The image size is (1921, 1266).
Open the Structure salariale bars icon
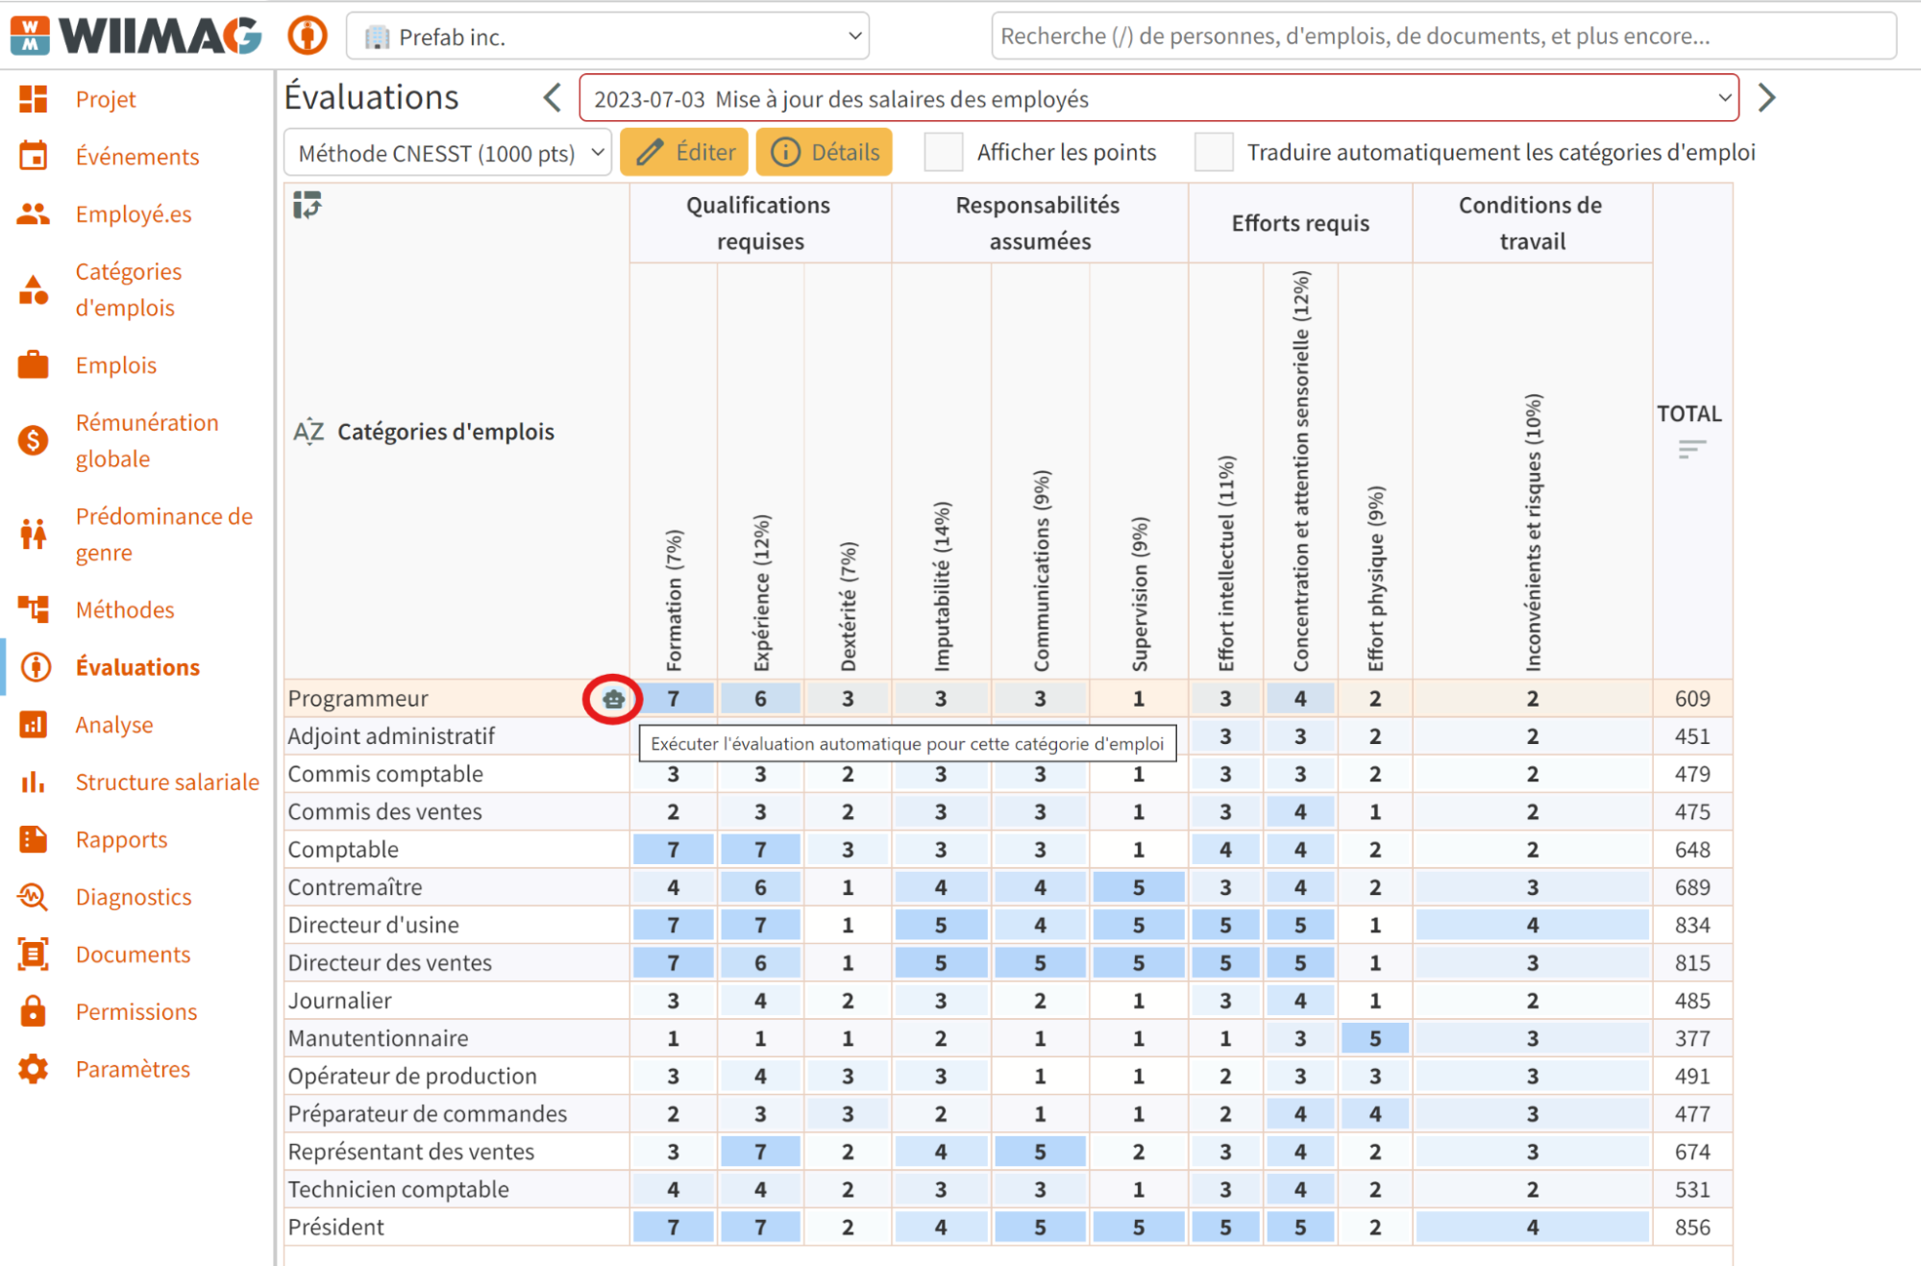point(34,782)
